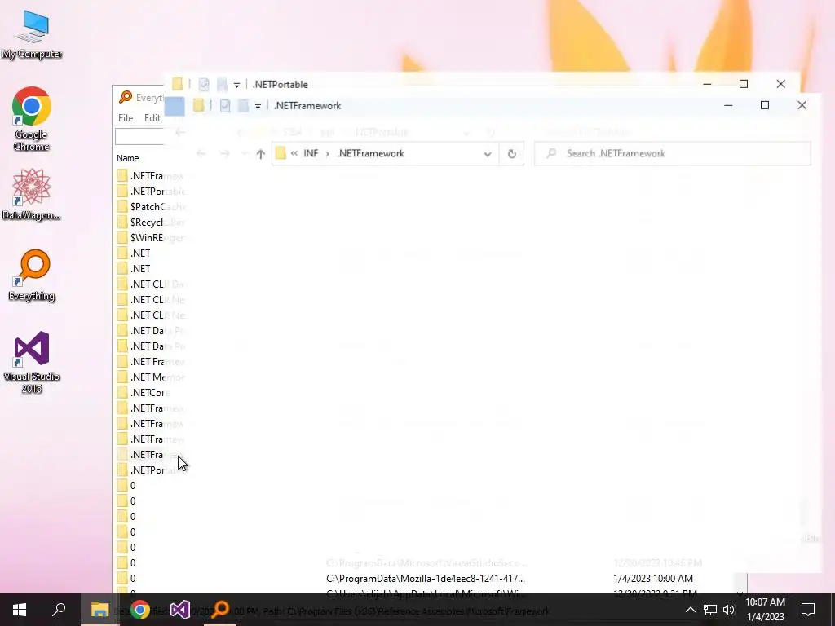The width and height of the screenshot is (835, 626).
Task: Open Customize Quick Access dropdown in .NETFramework window
Action: 258,107
